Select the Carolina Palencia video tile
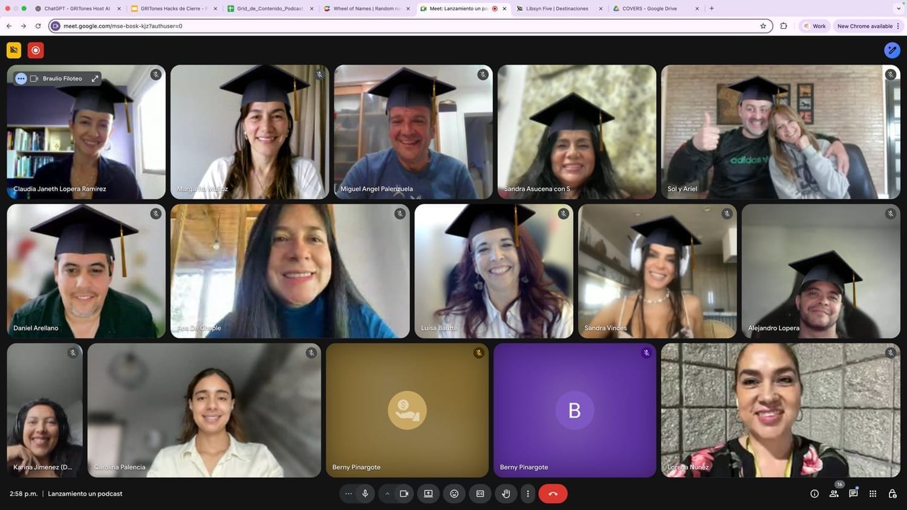Viewport: 907px width, 510px height. click(x=204, y=410)
